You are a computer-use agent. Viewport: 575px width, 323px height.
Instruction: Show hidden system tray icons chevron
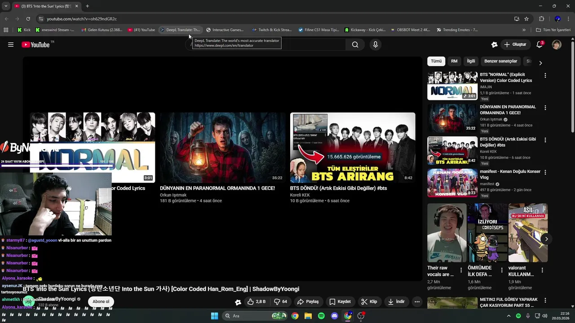509,316
